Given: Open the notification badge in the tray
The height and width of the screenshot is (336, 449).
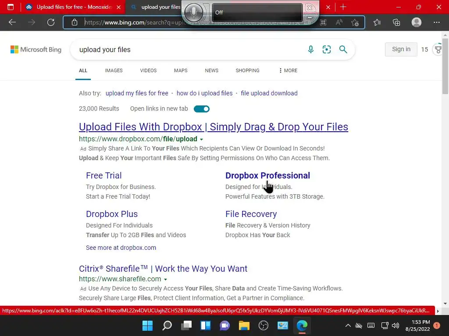Looking at the screenshot, I should pyautogui.click(x=437, y=325).
